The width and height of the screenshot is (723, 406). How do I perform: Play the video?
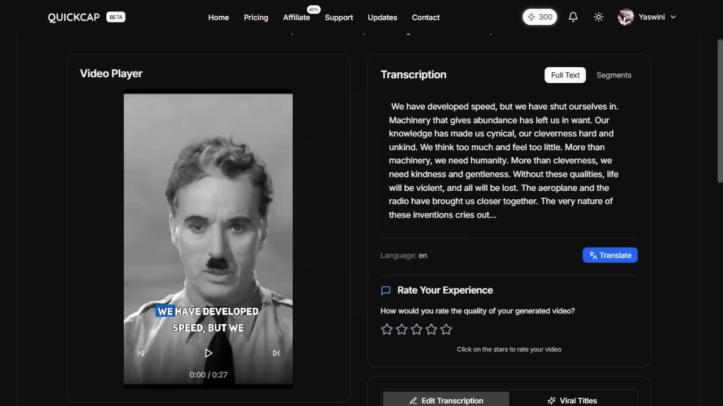tap(208, 353)
